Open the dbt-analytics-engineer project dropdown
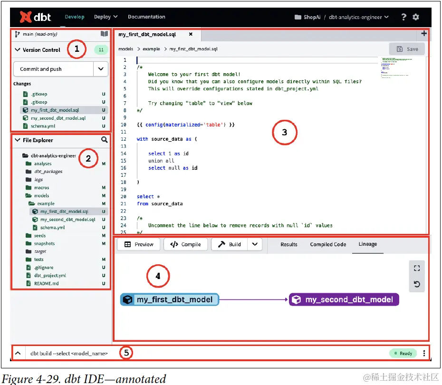Image resolution: width=442 pixels, height=385 pixels. tap(358, 17)
